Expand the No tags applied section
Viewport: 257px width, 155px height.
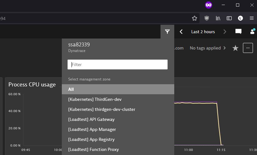coord(208,48)
